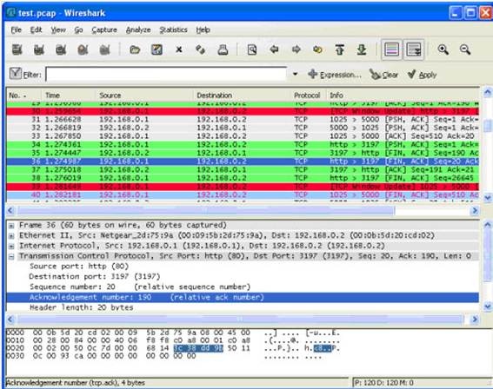Viewport: 493px width, 389px height.
Task: Click highlighted hex bytes 3c 38 dd 9b
Action: 198,348
